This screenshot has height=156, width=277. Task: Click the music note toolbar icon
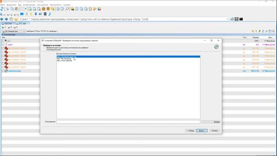(50, 14)
